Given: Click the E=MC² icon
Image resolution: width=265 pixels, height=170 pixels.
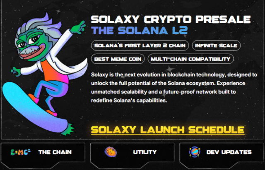Looking at the screenshot, I should click(x=19, y=152).
